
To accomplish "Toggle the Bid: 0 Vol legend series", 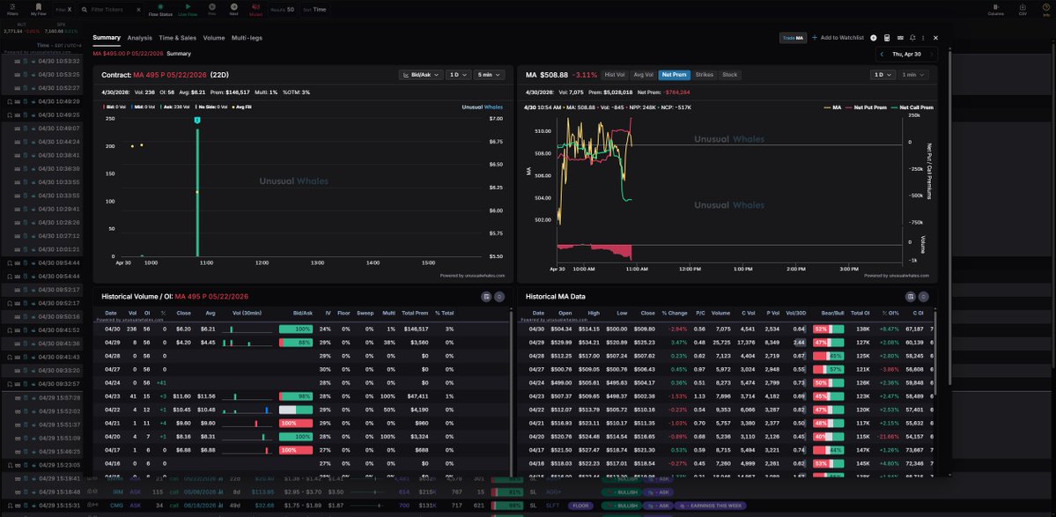I will tap(116, 107).
